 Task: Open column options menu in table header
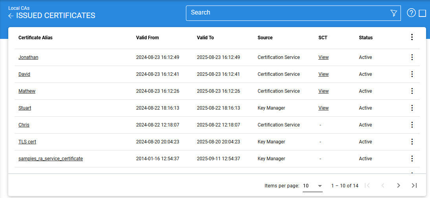412,37
